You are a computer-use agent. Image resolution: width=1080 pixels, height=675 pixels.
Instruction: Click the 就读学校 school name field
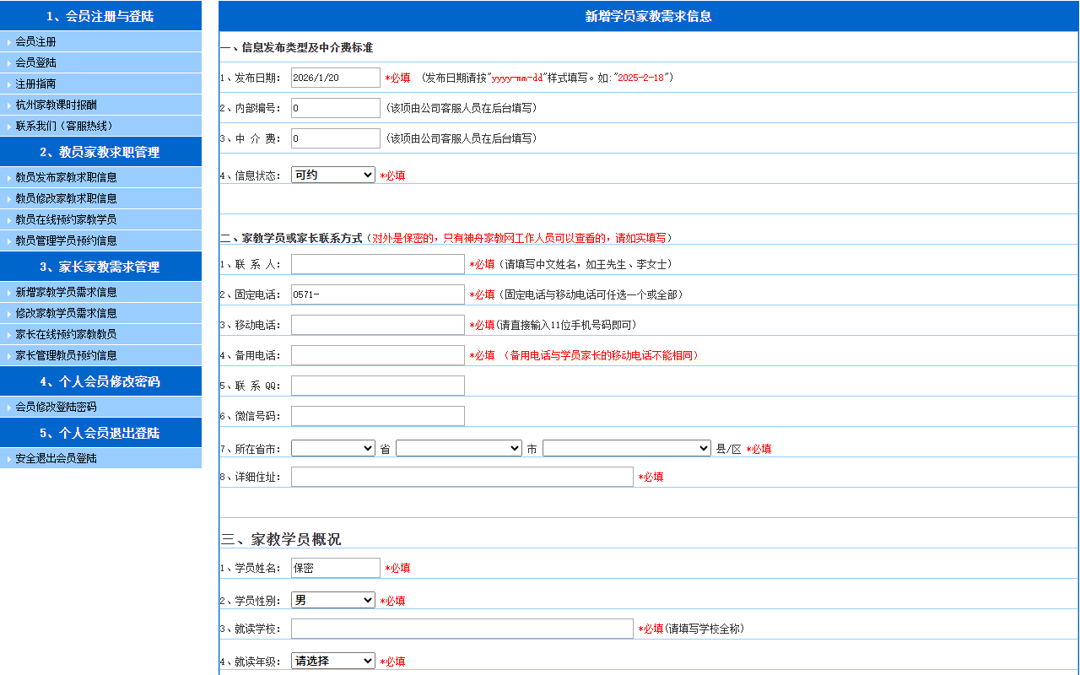462,629
